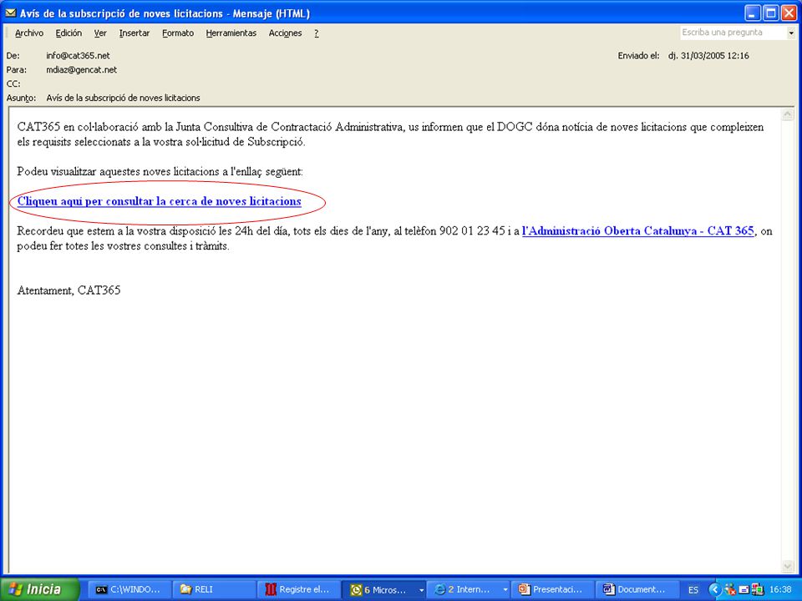
Task: Switch to the 'Registre el...' taskbar button
Action: pyautogui.click(x=297, y=589)
